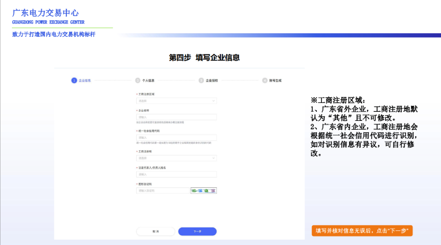The height and width of the screenshot is (245, 441).
Task: Click the 下一步 next step button
Action: click(198, 231)
